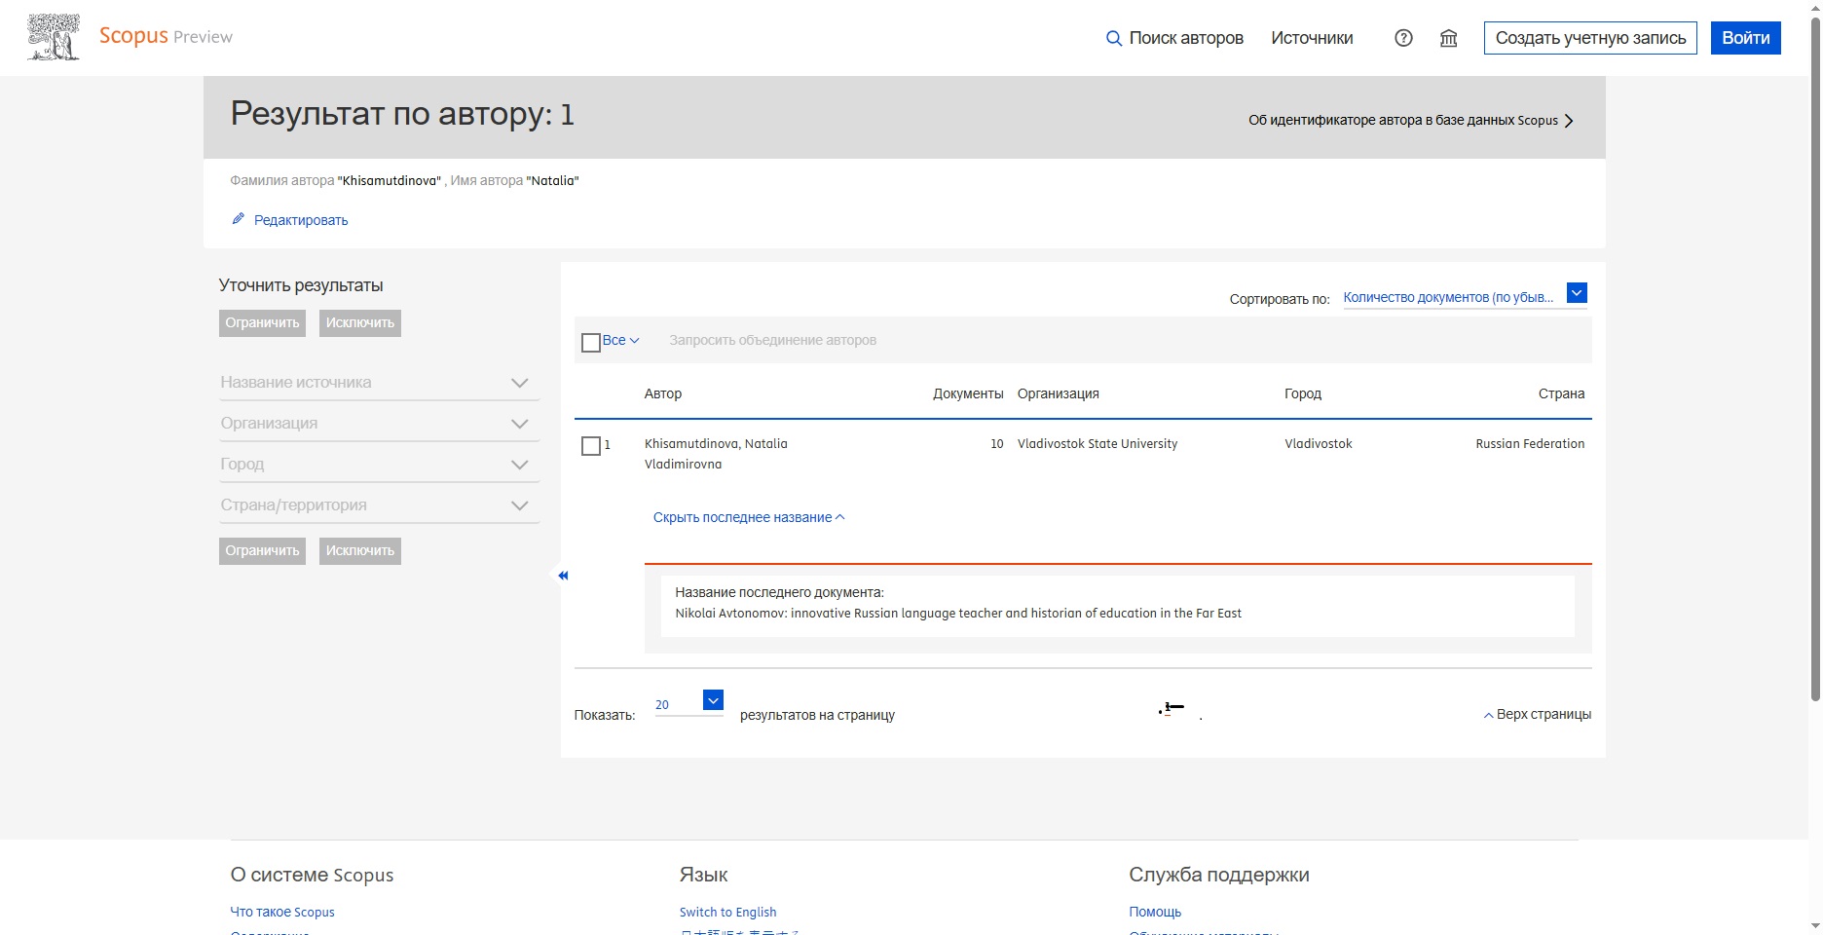Collapse the refine panel with double arrow

(x=563, y=576)
